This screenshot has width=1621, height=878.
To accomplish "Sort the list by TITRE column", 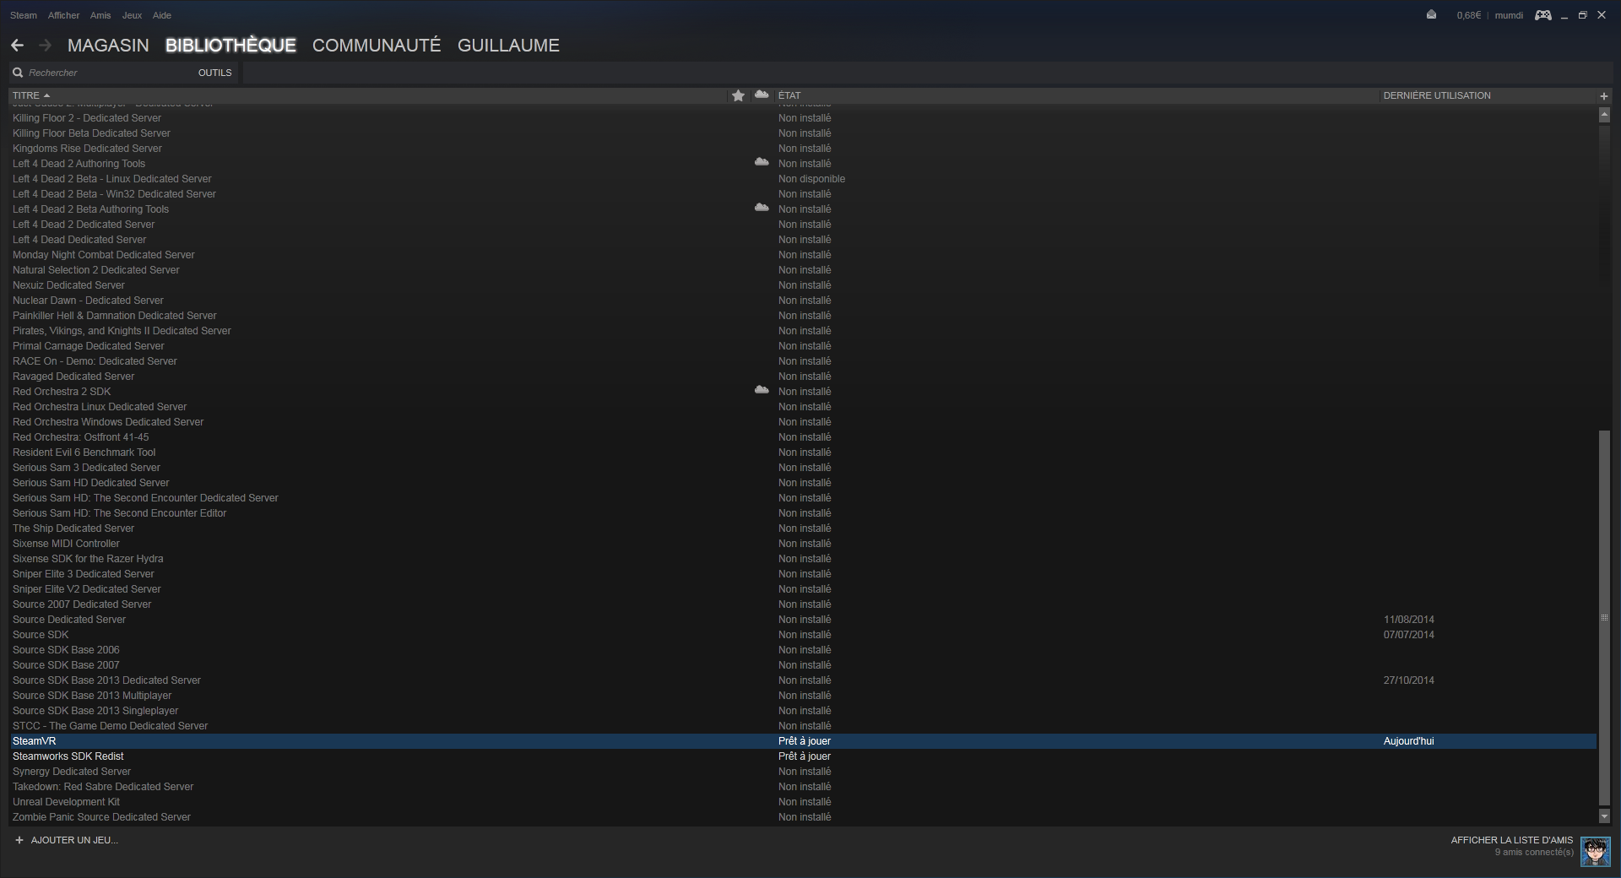I will tap(26, 95).
